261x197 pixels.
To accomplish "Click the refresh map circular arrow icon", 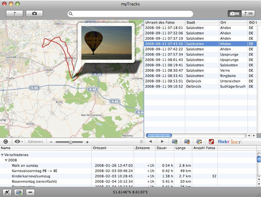I will pos(5,142).
